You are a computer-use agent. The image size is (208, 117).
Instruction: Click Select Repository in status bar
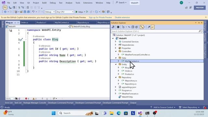click(189, 107)
